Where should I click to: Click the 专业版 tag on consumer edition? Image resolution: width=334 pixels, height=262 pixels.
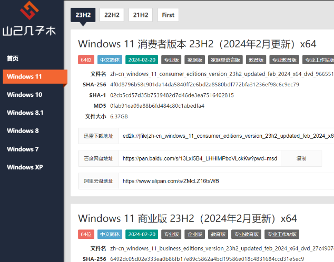click(171, 60)
